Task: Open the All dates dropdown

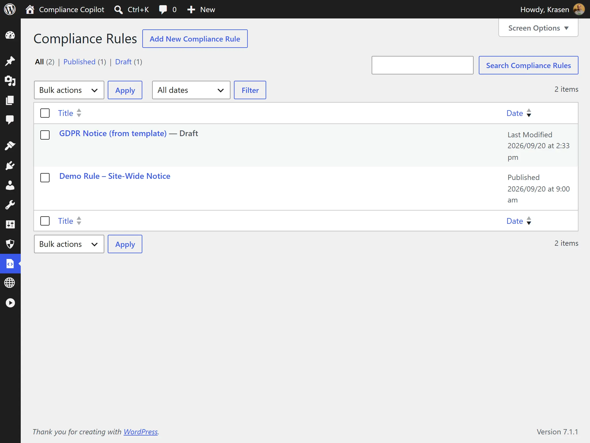Action: 191,90
